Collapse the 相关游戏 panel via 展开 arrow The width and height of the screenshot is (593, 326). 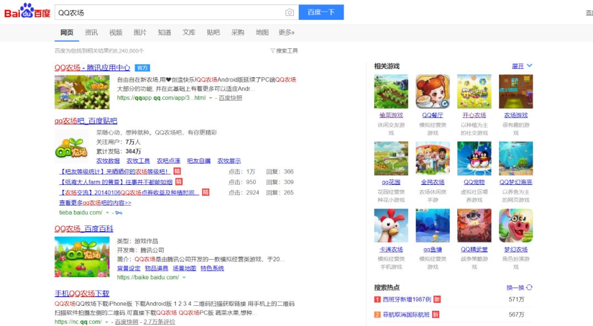pyautogui.click(x=520, y=65)
